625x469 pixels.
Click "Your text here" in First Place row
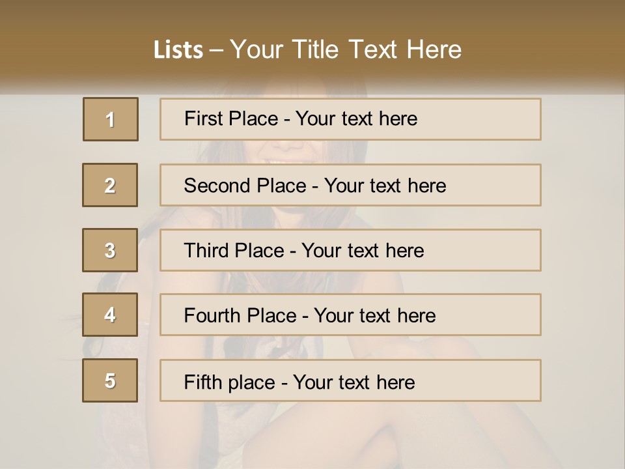[356, 119]
